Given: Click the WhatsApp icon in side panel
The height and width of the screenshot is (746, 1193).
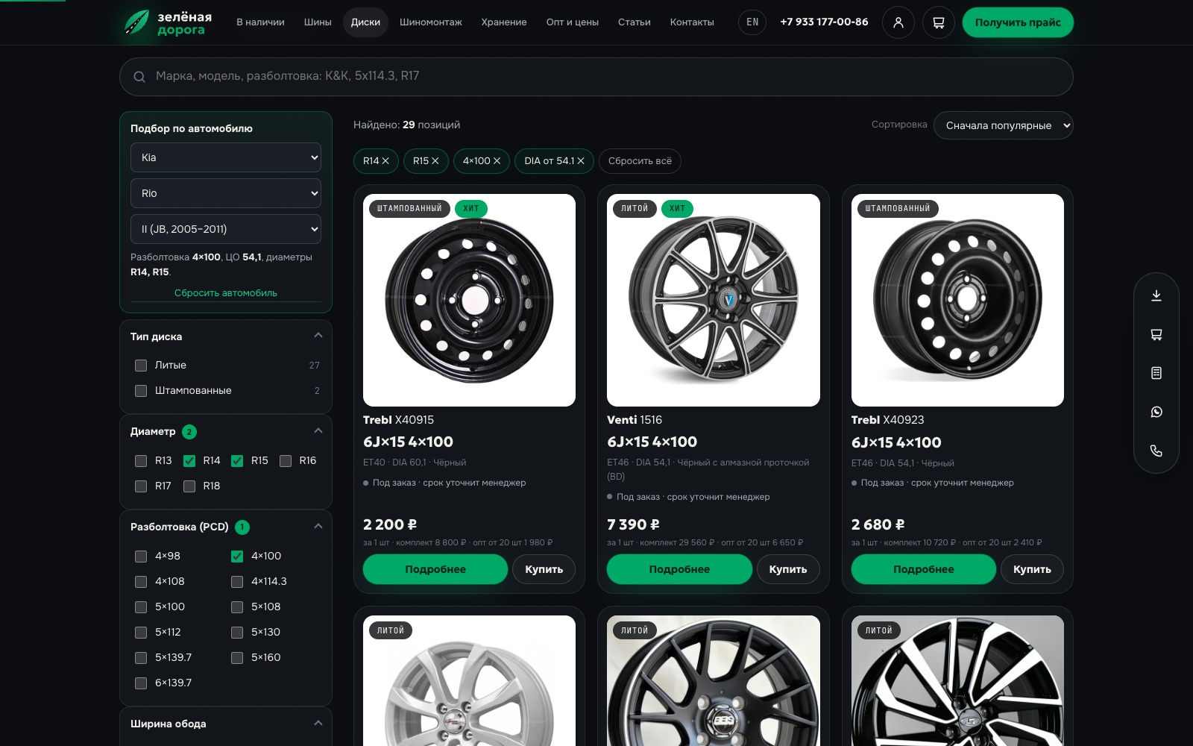Looking at the screenshot, I should 1156,412.
